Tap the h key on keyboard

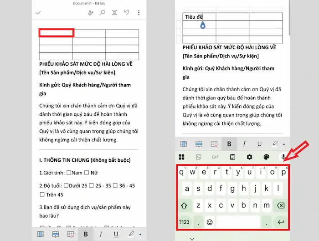(x=244, y=189)
